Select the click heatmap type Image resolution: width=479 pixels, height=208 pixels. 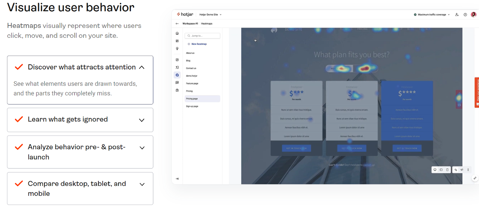456,170
